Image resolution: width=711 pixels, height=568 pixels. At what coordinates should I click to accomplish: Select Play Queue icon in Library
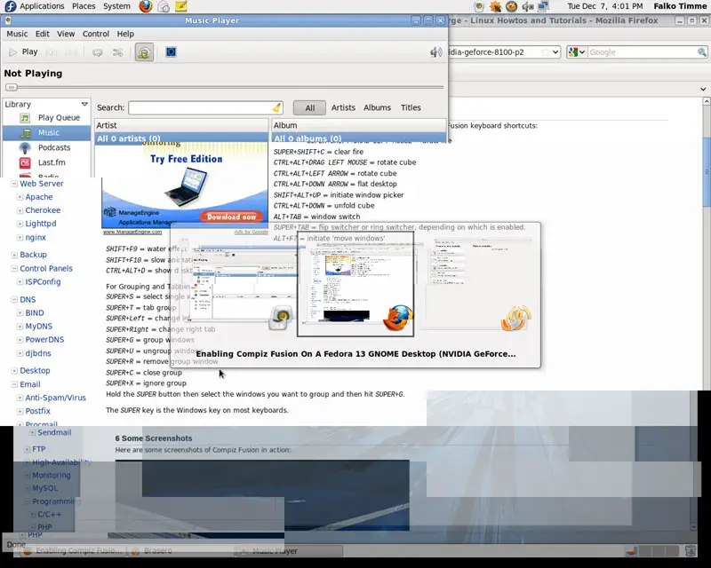25,118
